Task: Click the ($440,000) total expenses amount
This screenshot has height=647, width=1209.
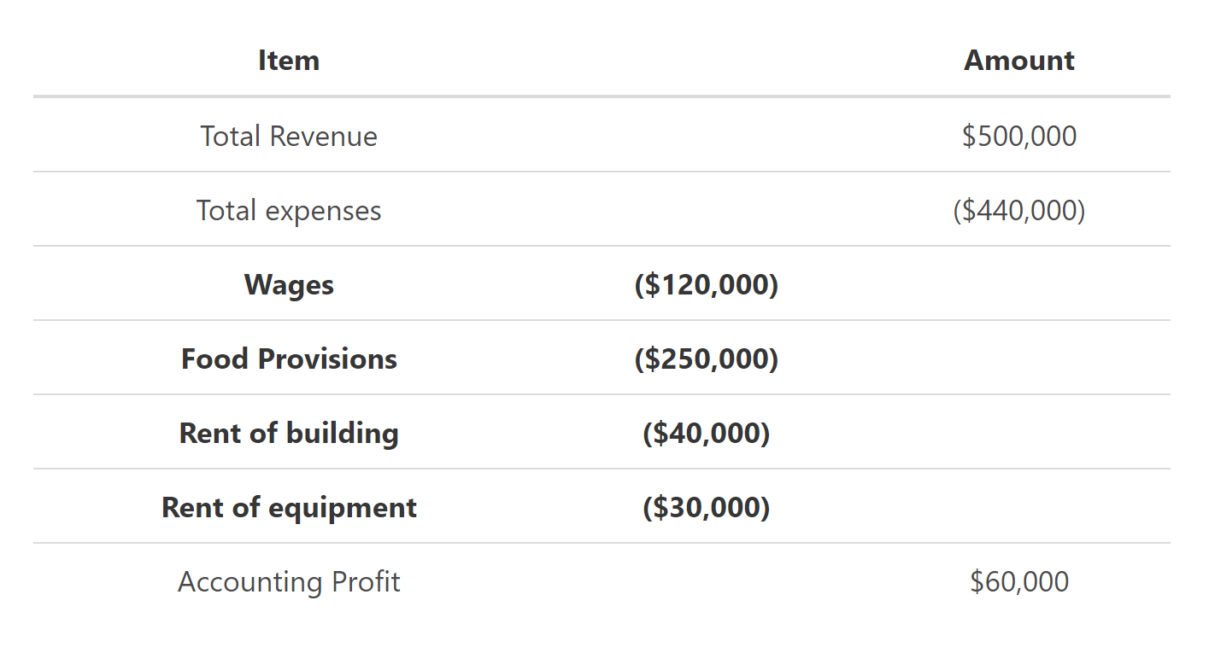Action: (1018, 211)
